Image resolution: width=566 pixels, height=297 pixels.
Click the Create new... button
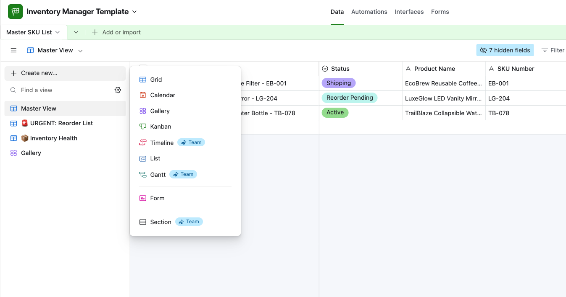click(65, 73)
